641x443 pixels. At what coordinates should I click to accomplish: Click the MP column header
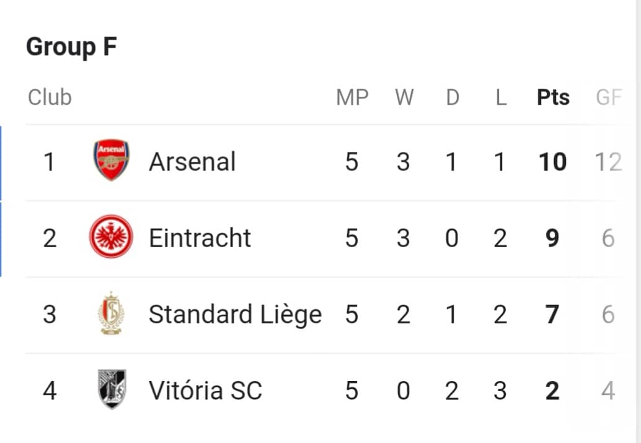click(352, 97)
